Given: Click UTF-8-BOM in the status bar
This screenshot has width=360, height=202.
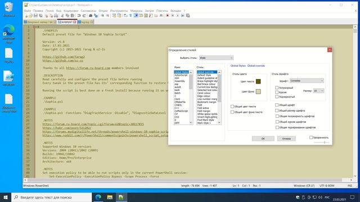Looking at the screenshot, I should pos(327,186).
